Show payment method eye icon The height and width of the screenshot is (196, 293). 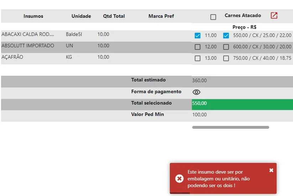click(x=197, y=92)
